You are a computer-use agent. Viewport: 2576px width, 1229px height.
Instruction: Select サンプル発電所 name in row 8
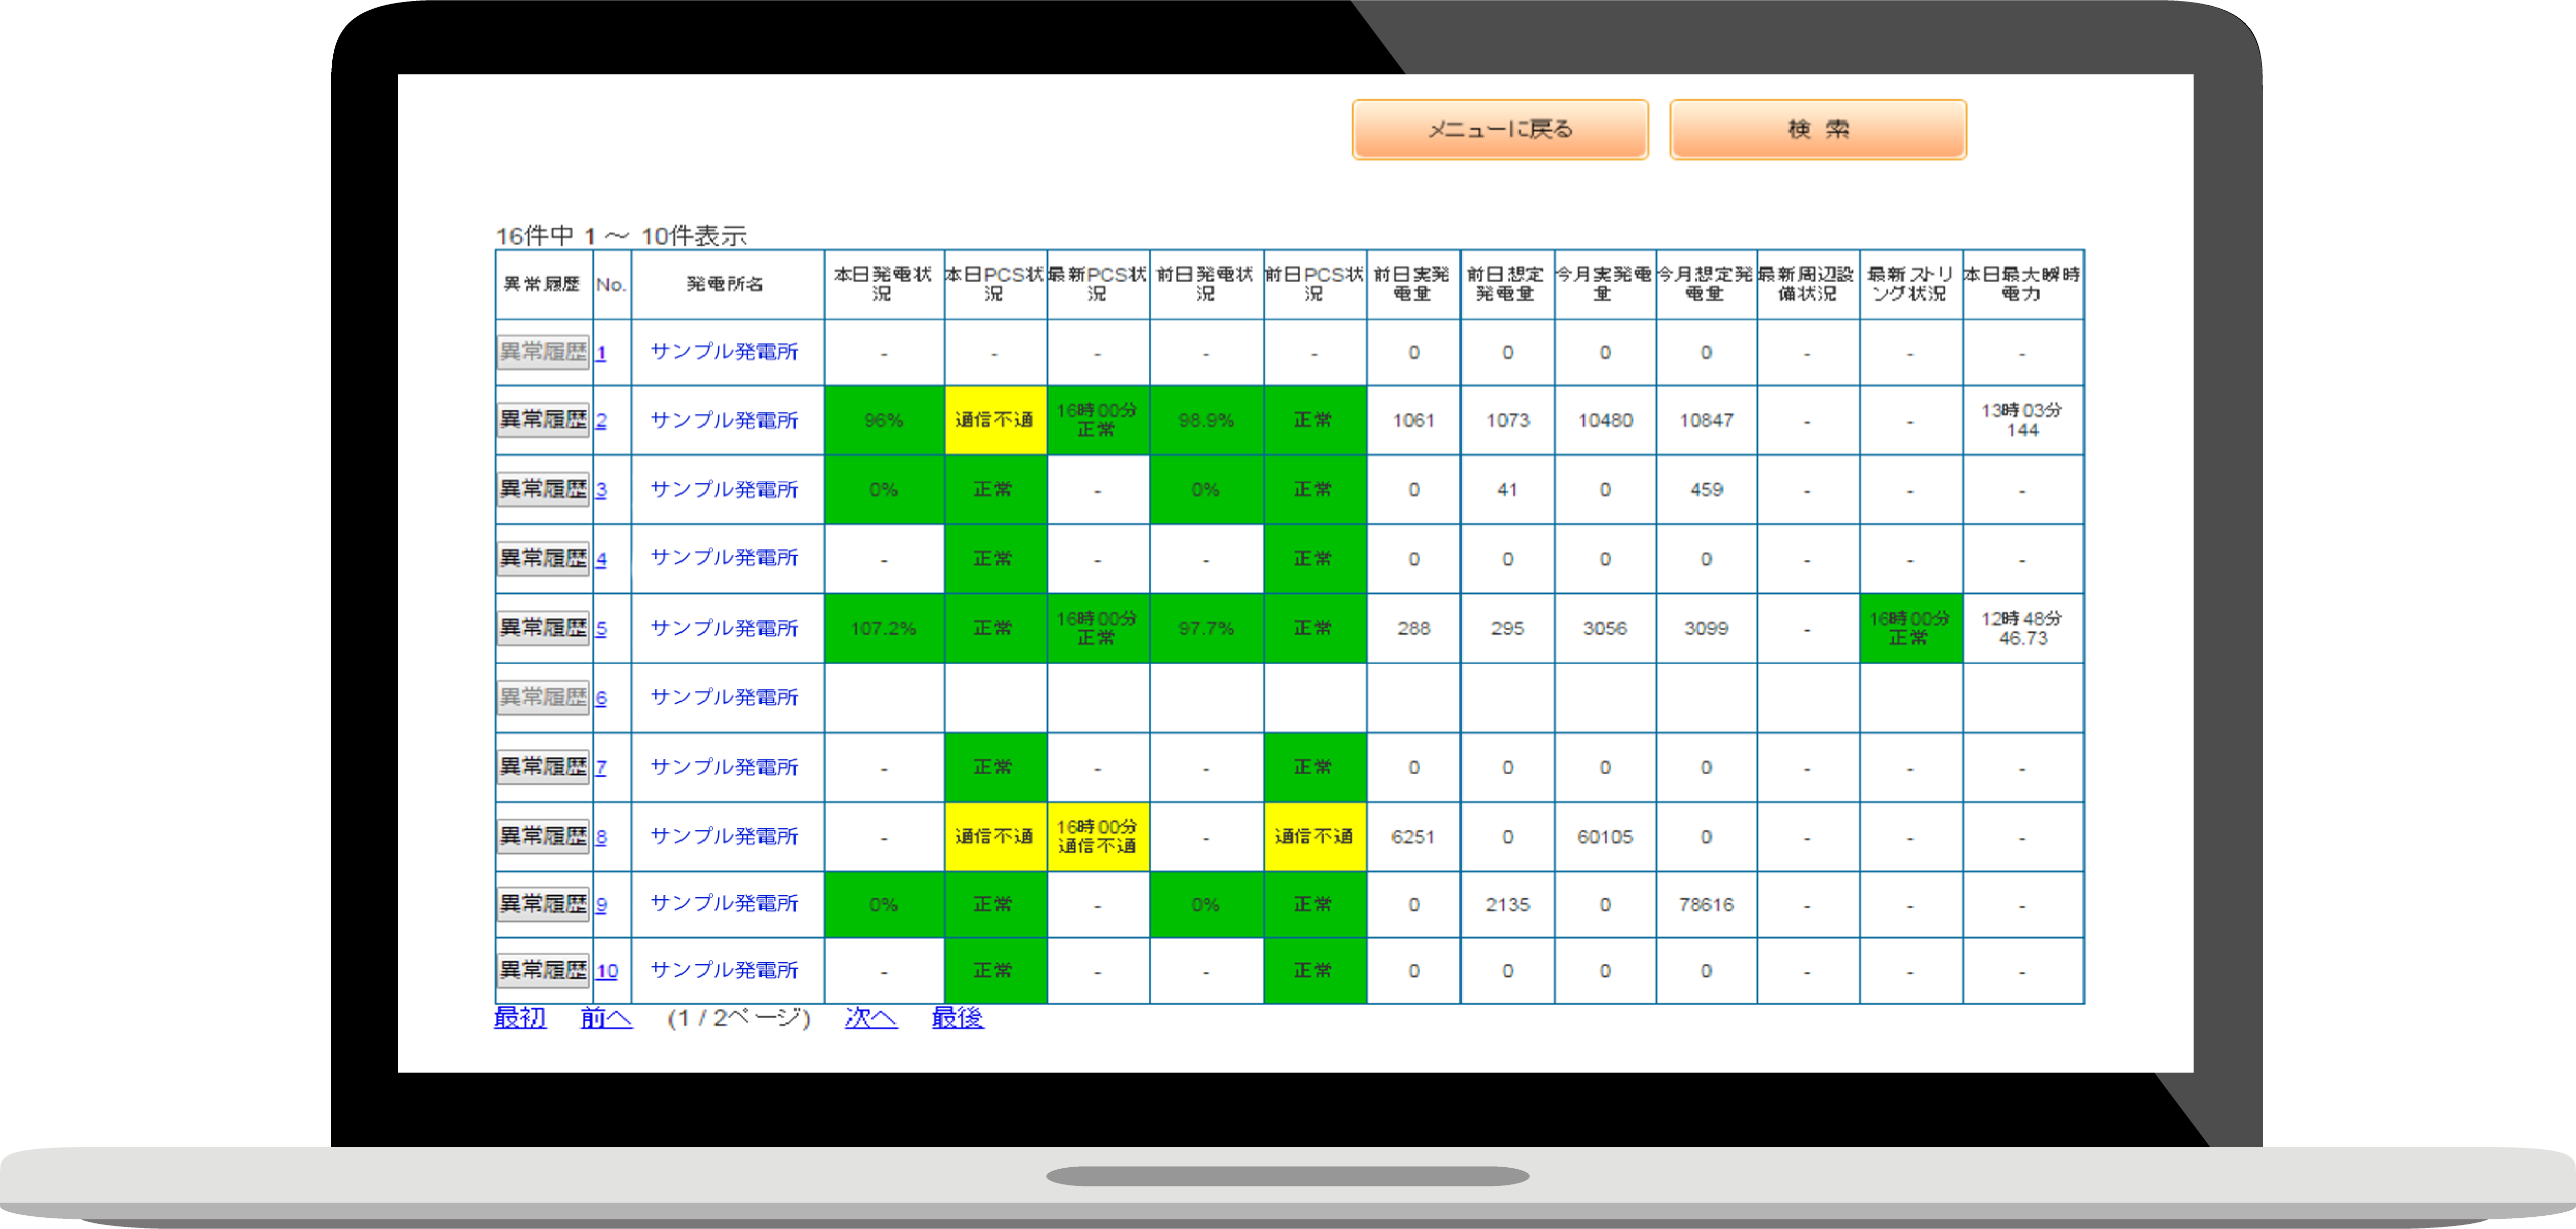pyautogui.click(x=725, y=837)
